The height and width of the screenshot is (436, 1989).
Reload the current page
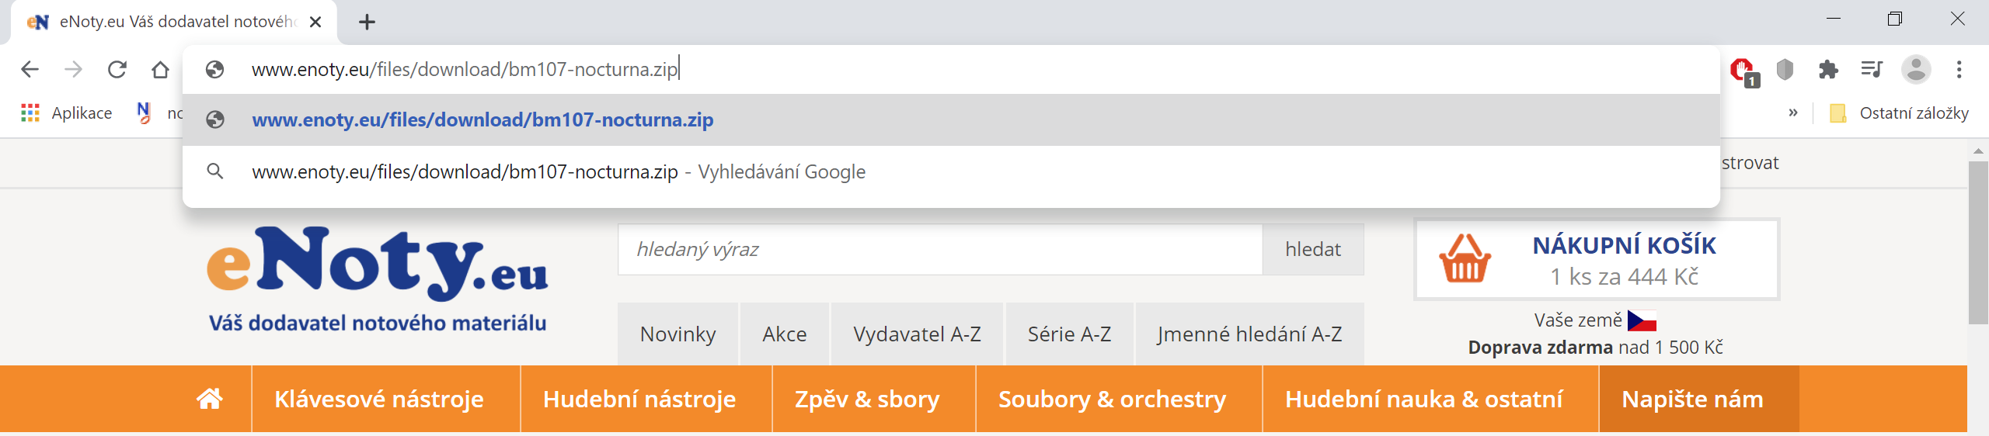click(117, 70)
